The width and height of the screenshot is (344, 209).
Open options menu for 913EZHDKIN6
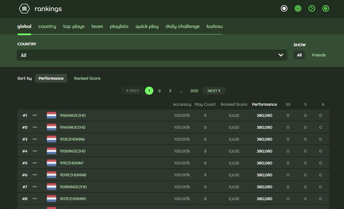point(35,139)
